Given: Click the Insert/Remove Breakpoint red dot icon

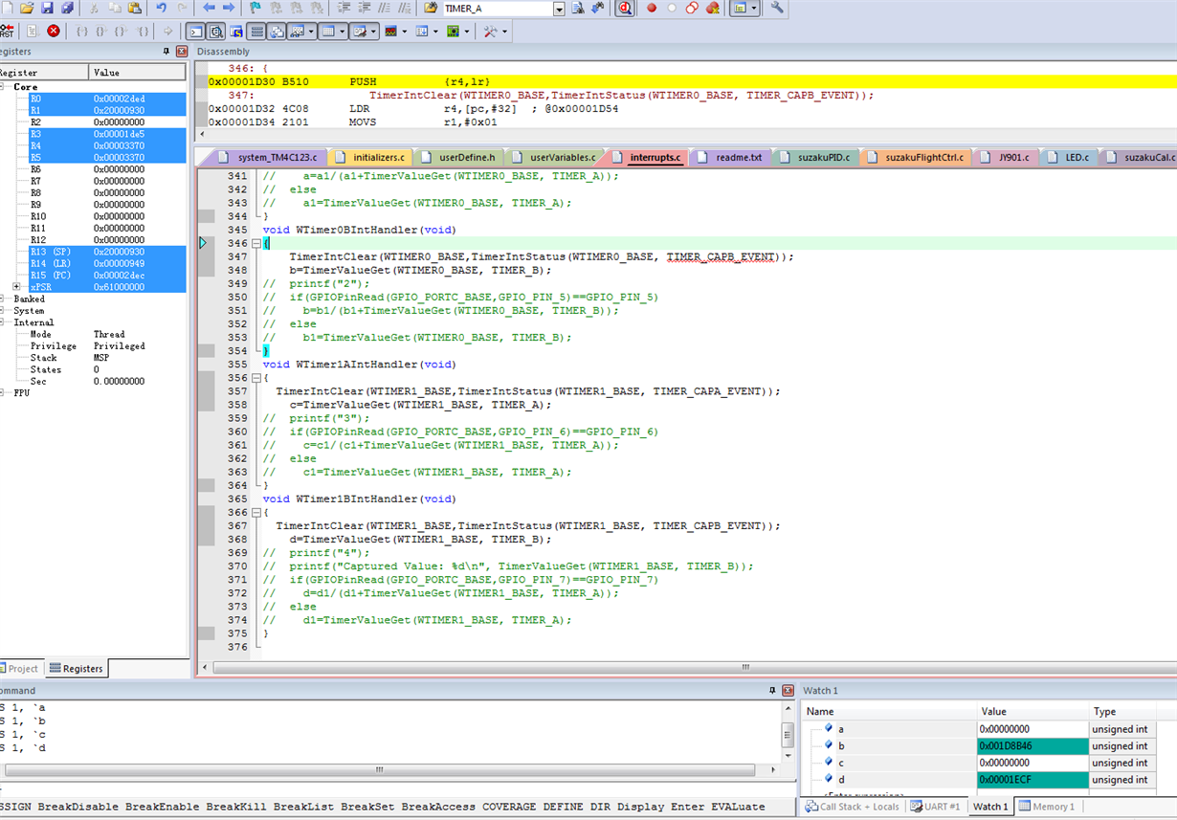Looking at the screenshot, I should coord(652,8).
